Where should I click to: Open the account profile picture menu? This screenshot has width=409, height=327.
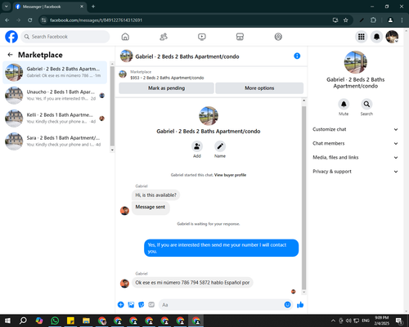coord(392,37)
